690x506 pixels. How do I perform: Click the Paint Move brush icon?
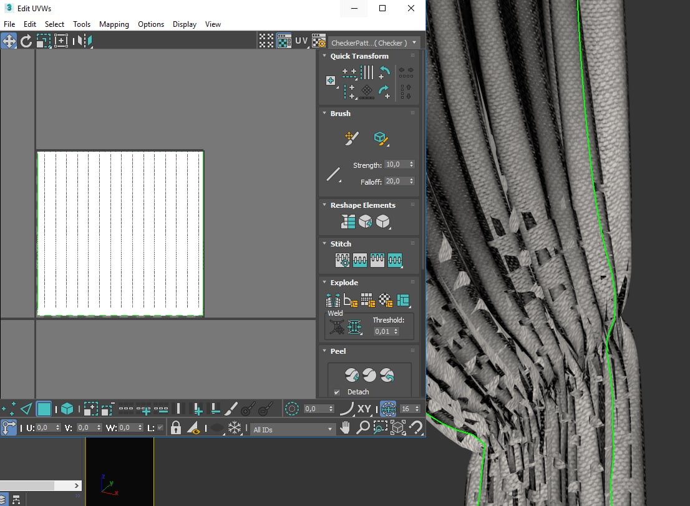(352, 138)
